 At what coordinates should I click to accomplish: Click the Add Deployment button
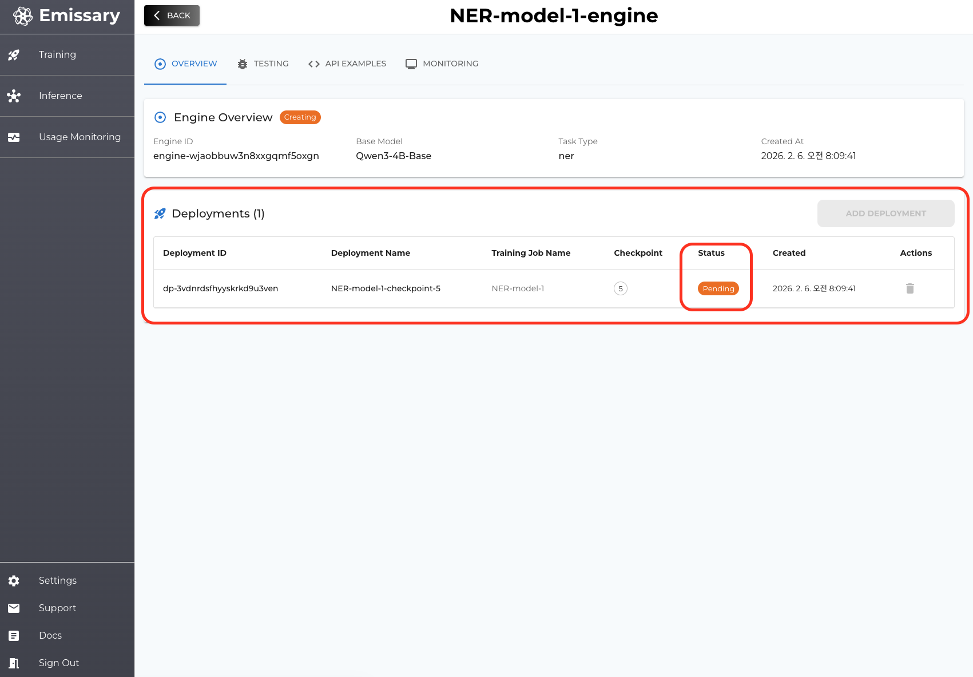coord(885,213)
